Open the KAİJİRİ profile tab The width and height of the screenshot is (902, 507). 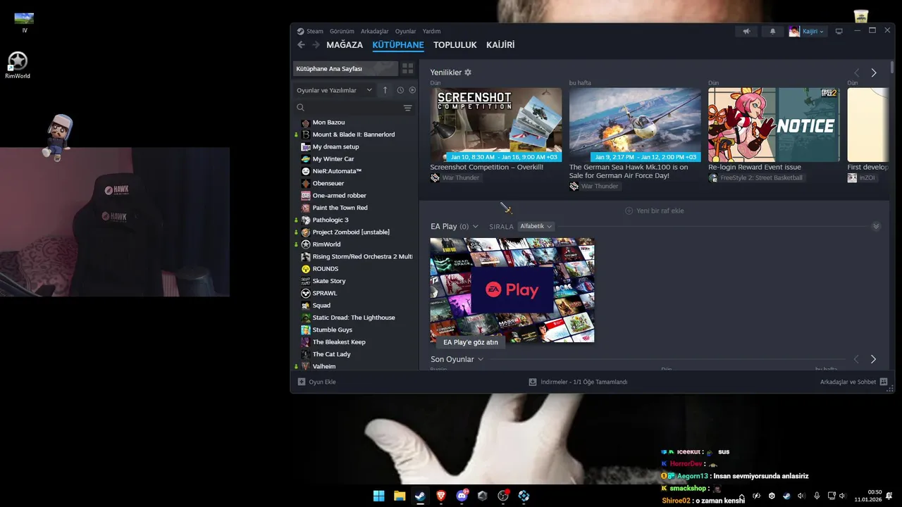(500, 44)
